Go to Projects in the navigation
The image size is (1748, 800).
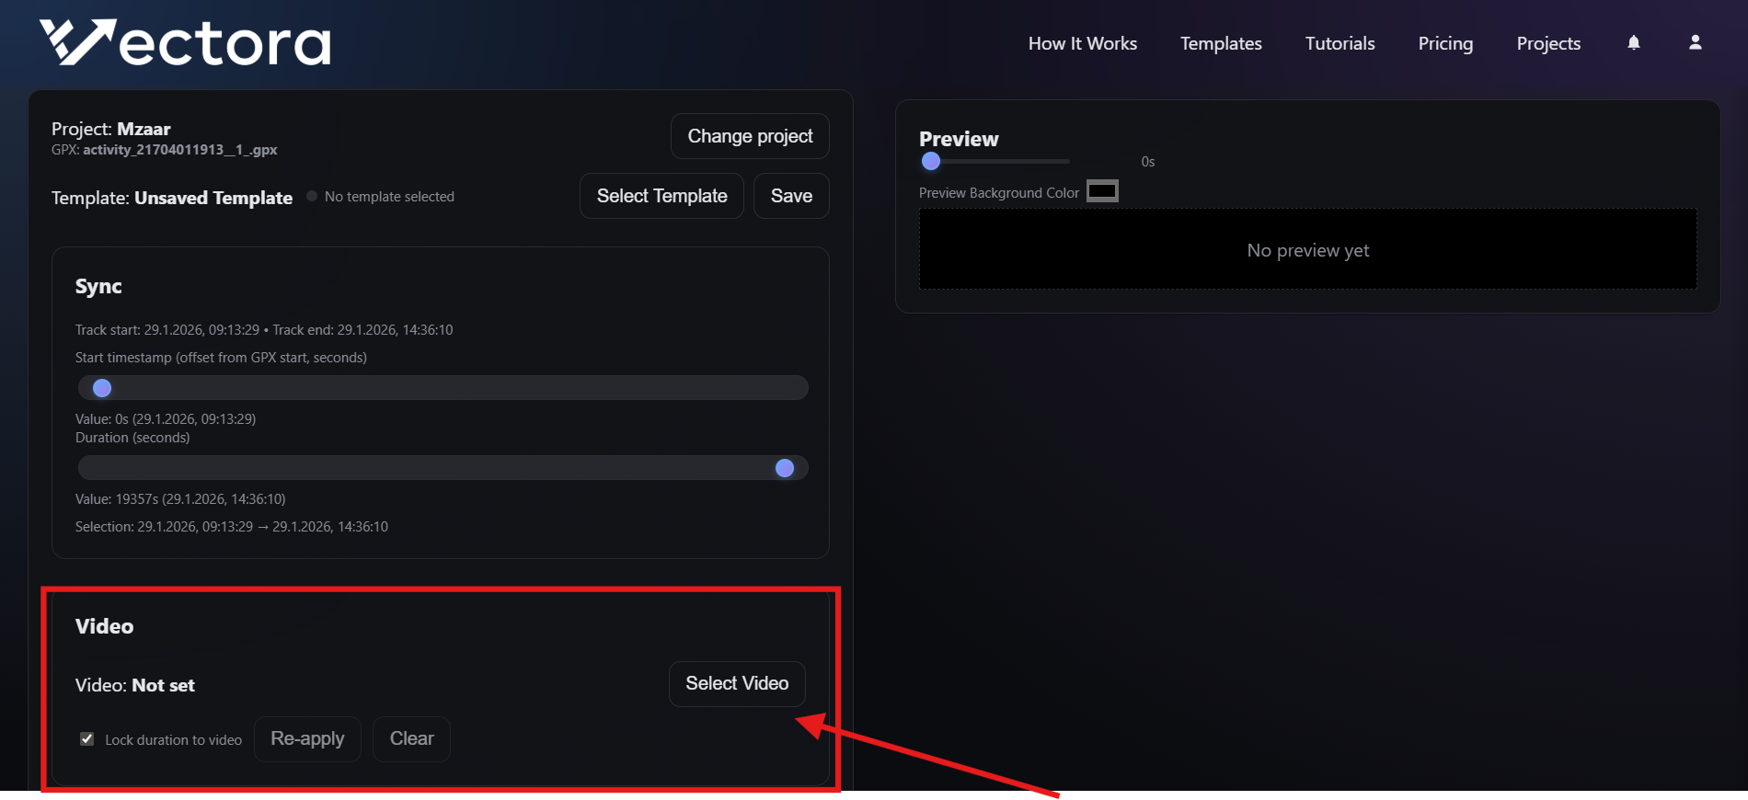[1548, 43]
